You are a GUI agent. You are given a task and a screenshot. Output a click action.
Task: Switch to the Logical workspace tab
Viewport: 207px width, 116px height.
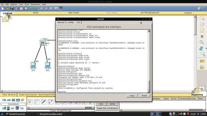coord(7,13)
